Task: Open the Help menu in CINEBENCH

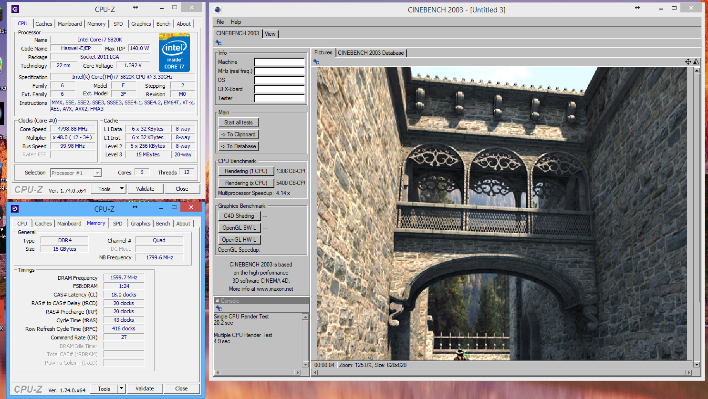Action: pos(236,22)
